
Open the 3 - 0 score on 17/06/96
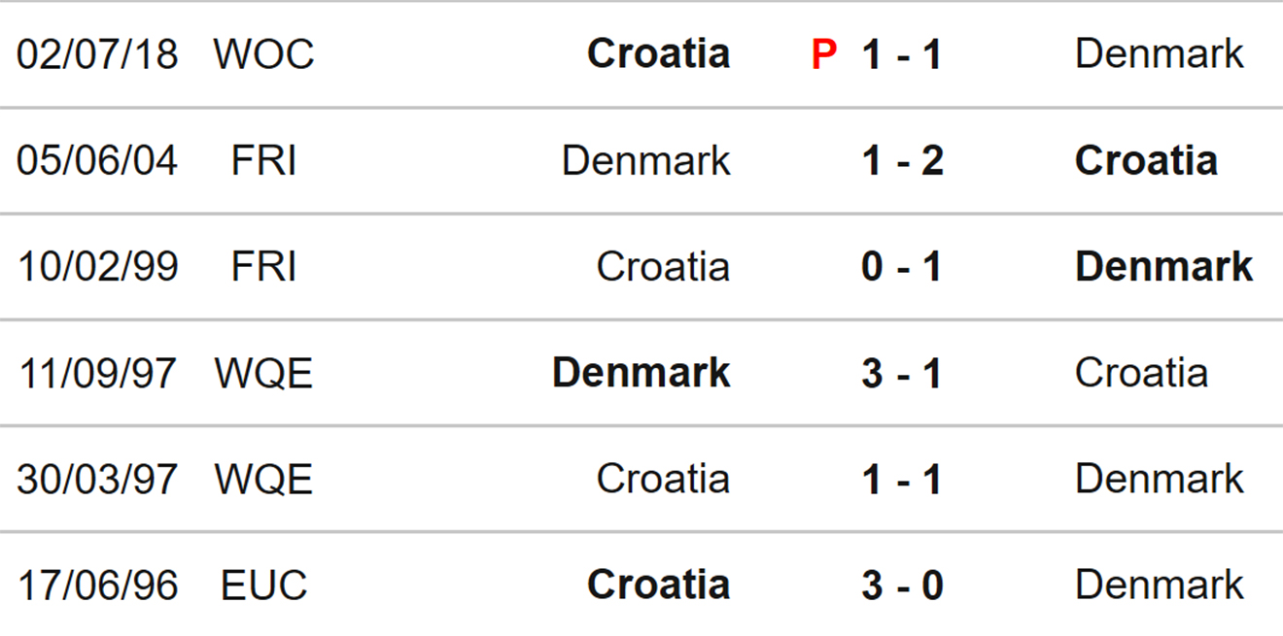(902, 586)
